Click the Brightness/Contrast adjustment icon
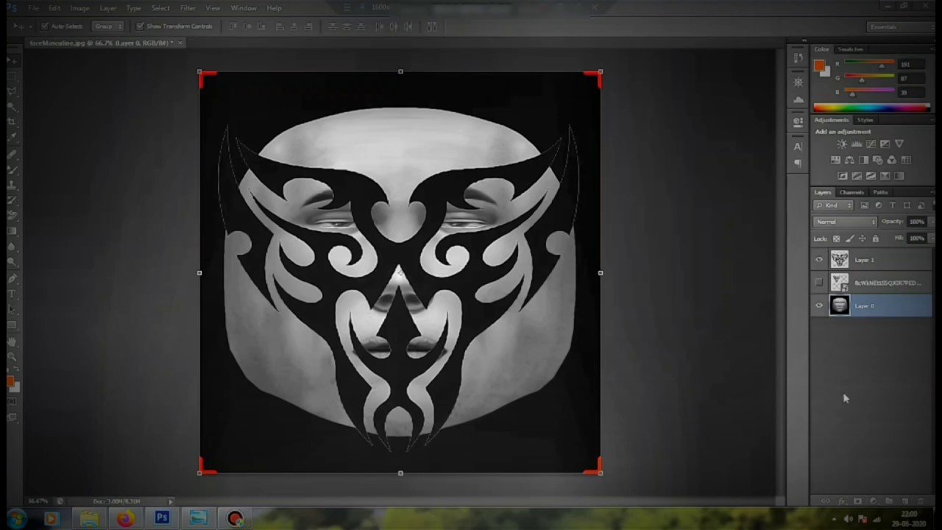 coord(842,144)
